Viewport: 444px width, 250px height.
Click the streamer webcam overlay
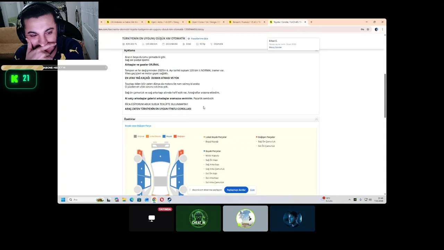click(49, 31)
